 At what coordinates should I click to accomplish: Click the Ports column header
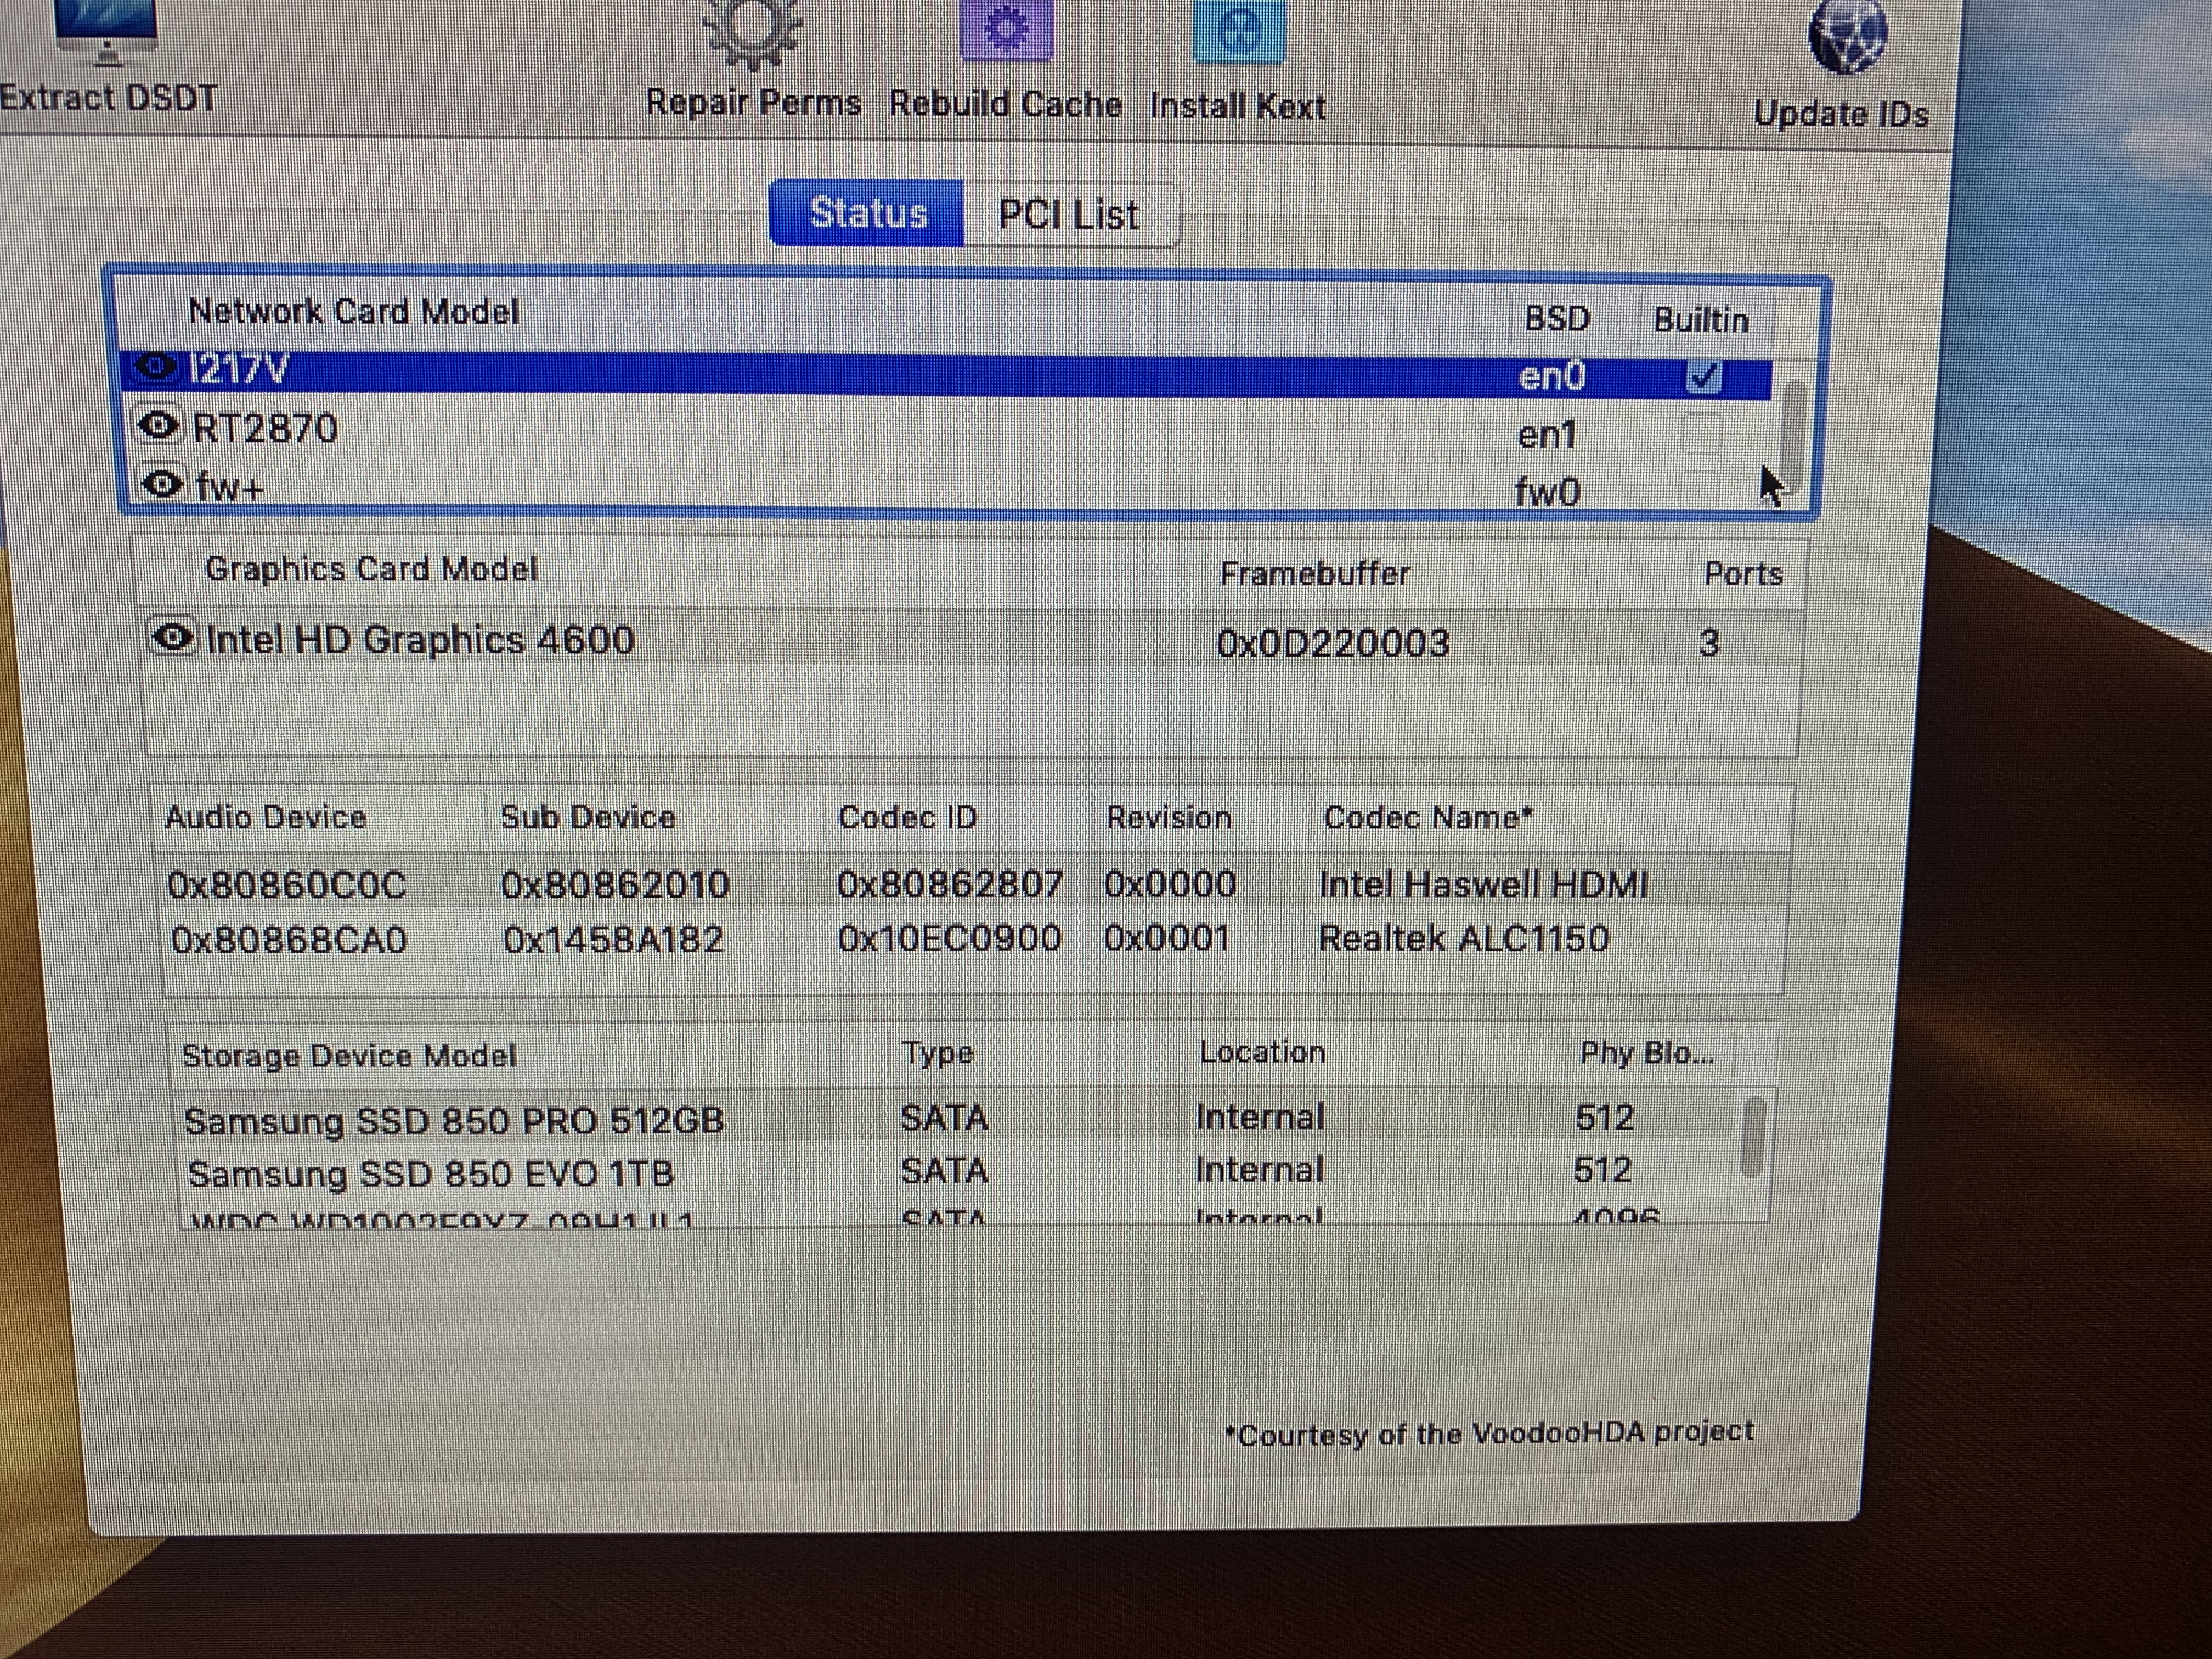[1743, 575]
